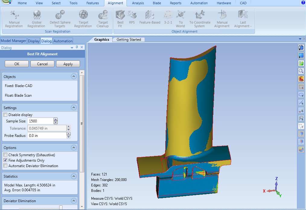
Task: Start the RPS alignment tool
Action: [x=132, y=19]
